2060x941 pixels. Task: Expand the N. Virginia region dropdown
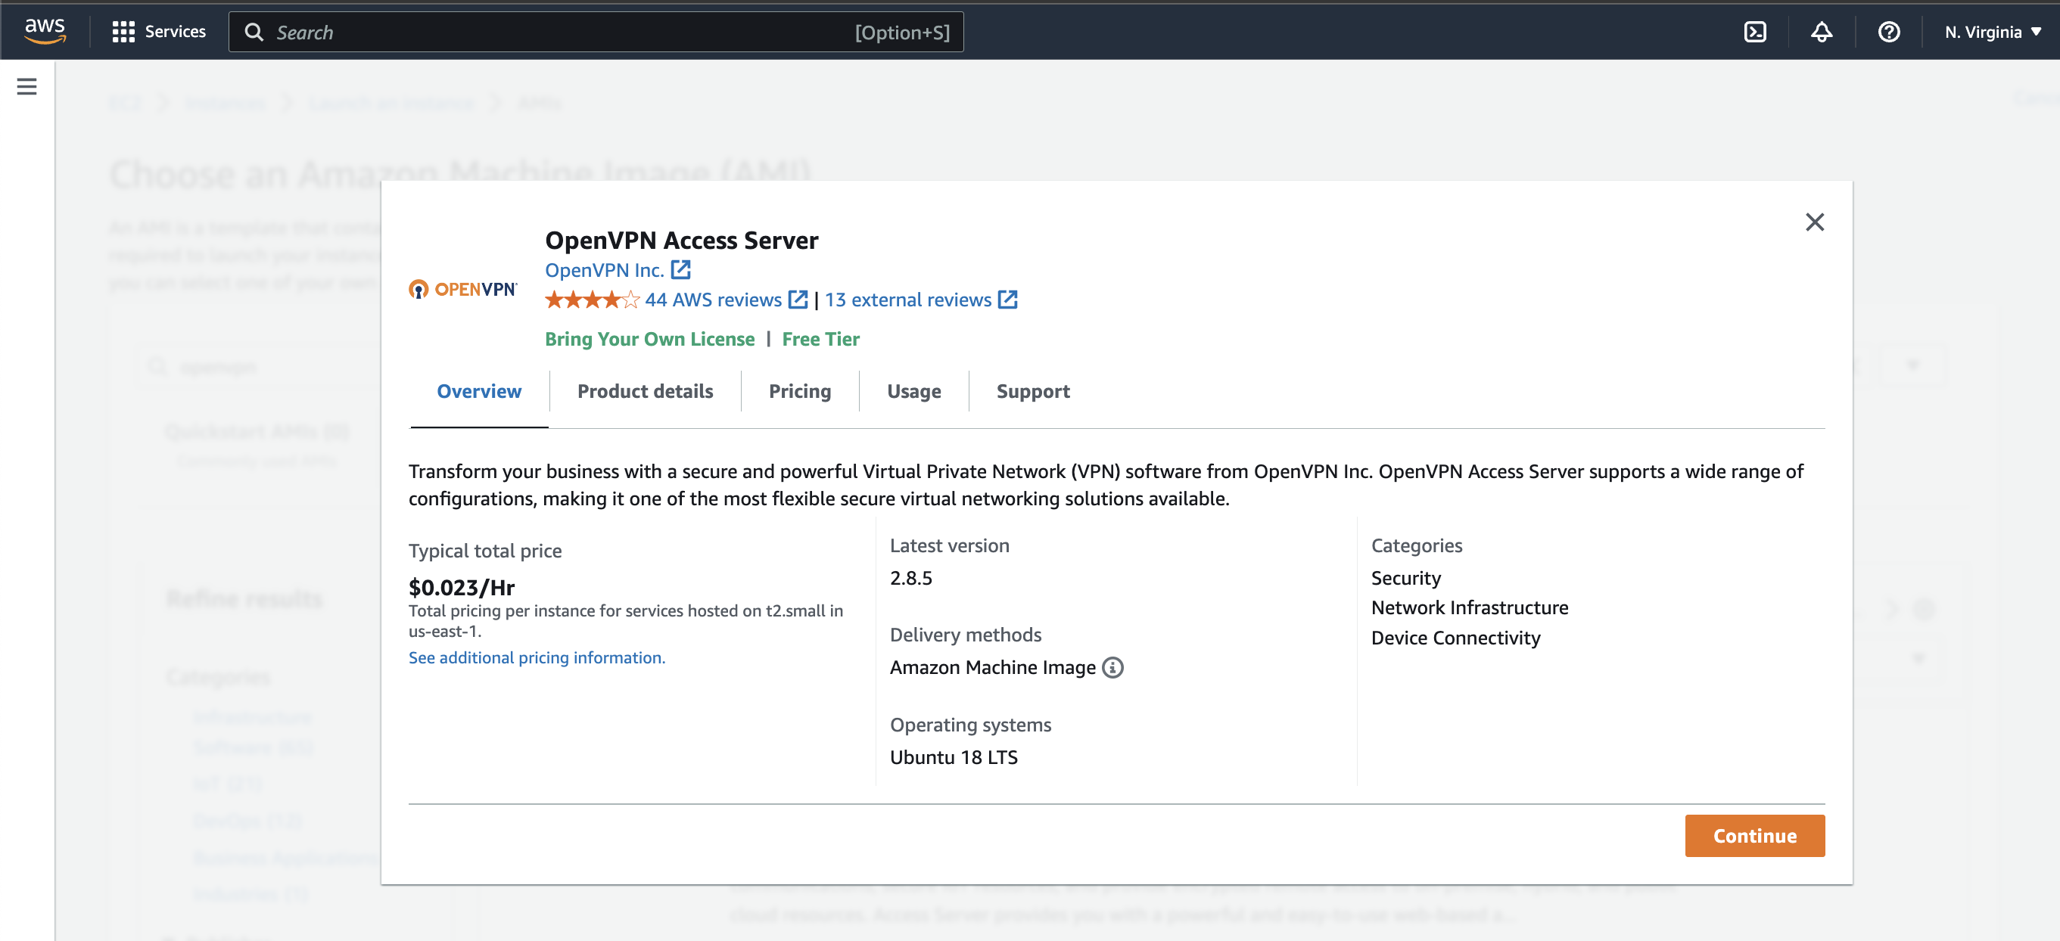[1992, 32]
